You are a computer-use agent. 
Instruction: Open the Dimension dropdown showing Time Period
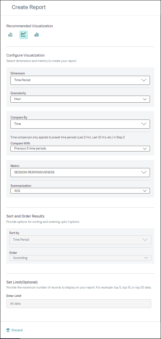click(x=80, y=80)
